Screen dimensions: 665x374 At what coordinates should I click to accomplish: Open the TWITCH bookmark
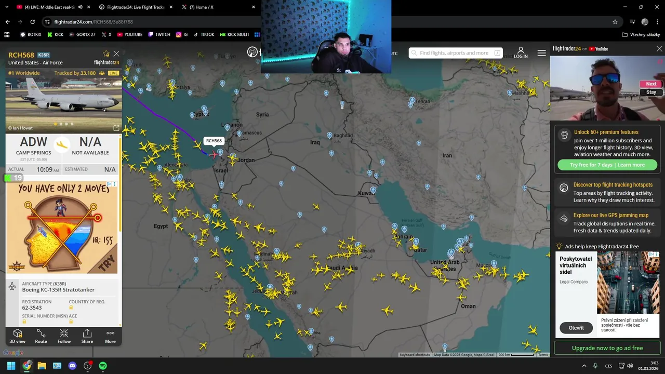[159, 34]
